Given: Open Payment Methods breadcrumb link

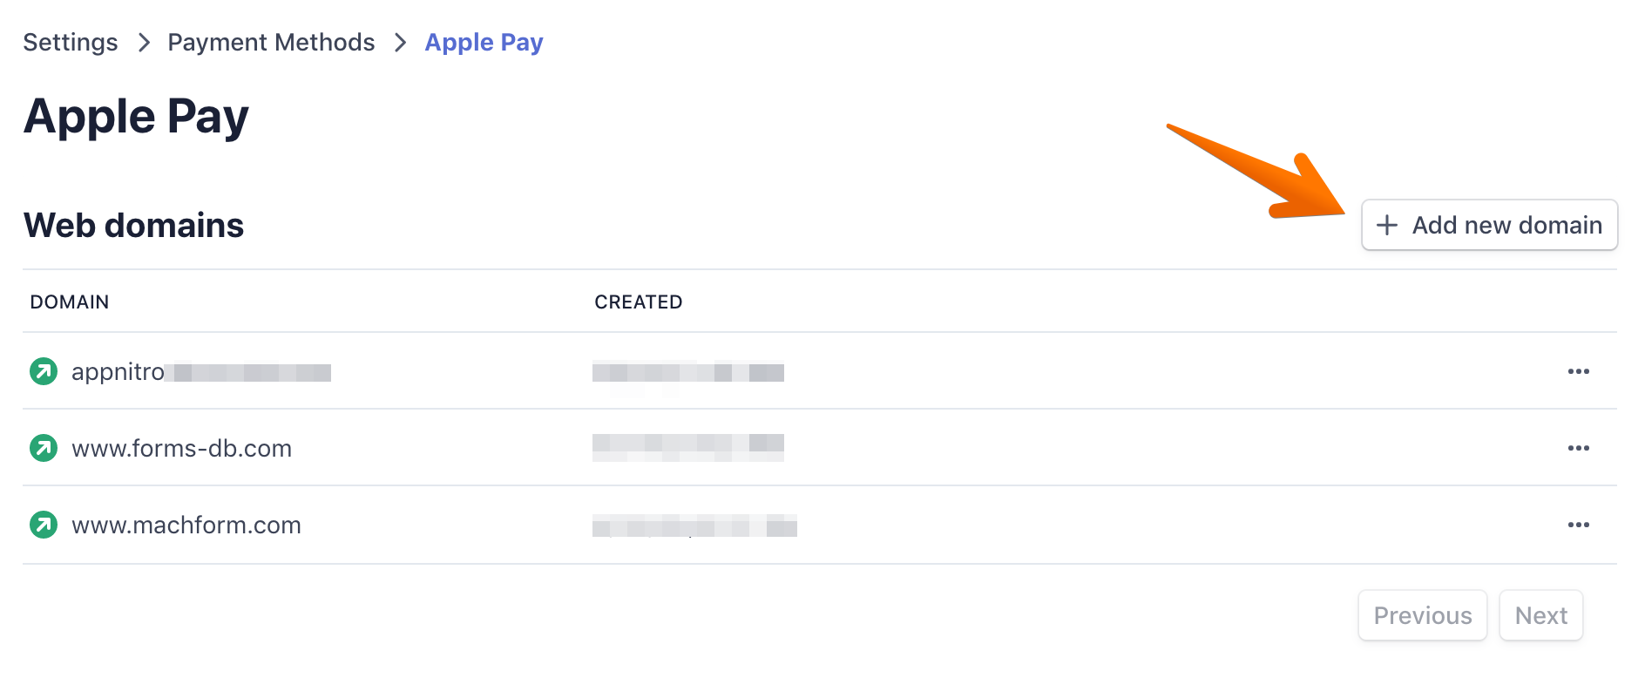Looking at the screenshot, I should [271, 42].
